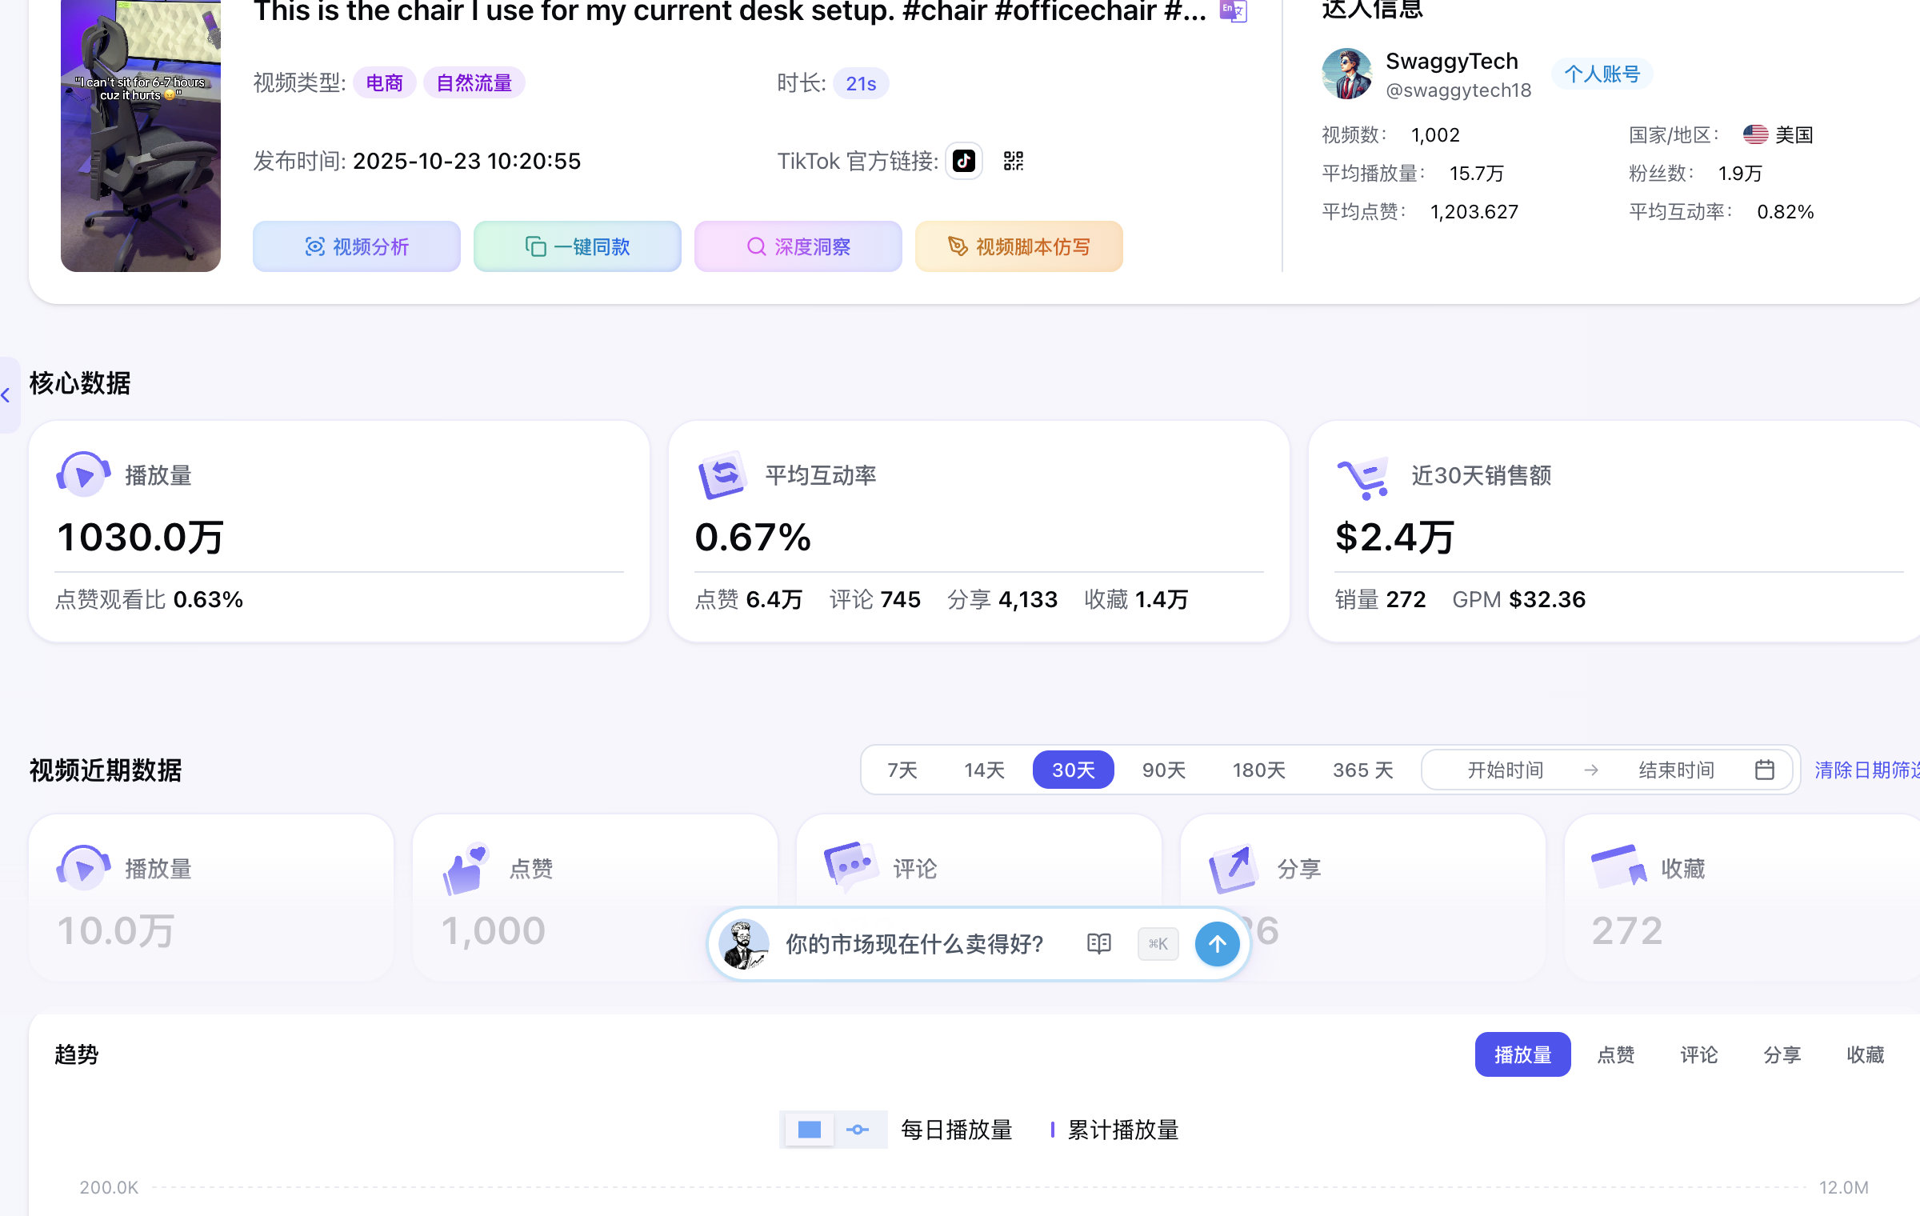Open the book icon in the assistant bar
This screenshot has width=1920, height=1216.
point(1099,944)
